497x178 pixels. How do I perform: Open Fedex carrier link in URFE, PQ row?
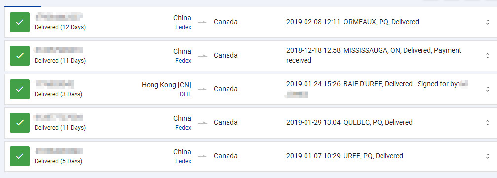(x=183, y=161)
